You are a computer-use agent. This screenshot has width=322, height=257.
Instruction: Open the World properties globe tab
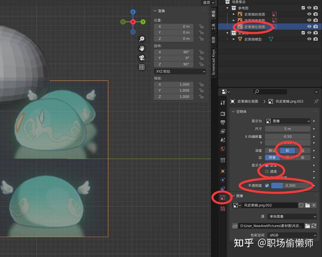pos(223,149)
